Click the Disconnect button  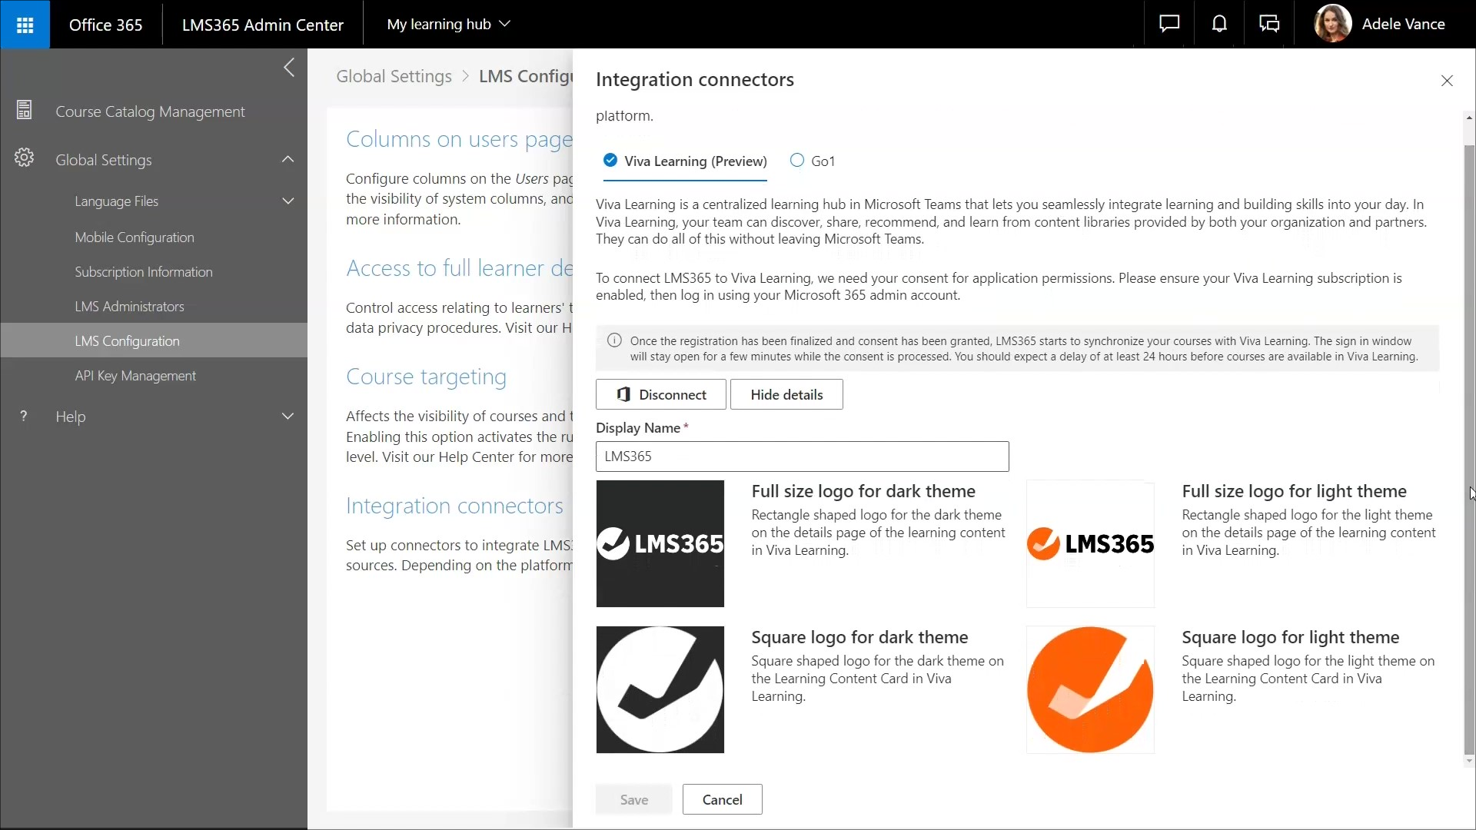[660, 394]
